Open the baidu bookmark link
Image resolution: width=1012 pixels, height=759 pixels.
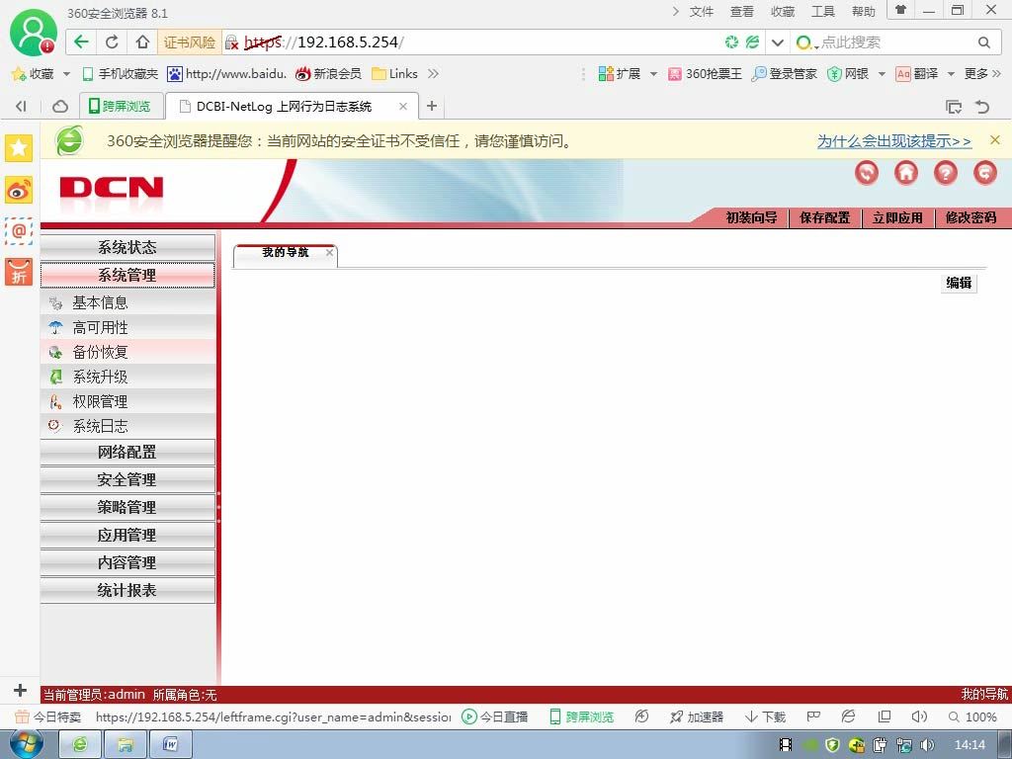click(226, 73)
